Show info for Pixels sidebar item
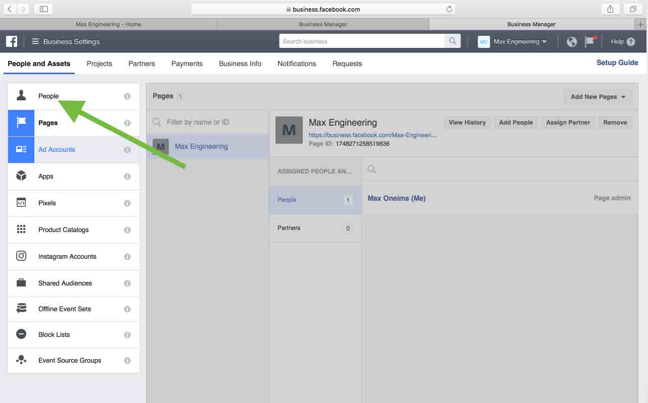 pyautogui.click(x=127, y=203)
